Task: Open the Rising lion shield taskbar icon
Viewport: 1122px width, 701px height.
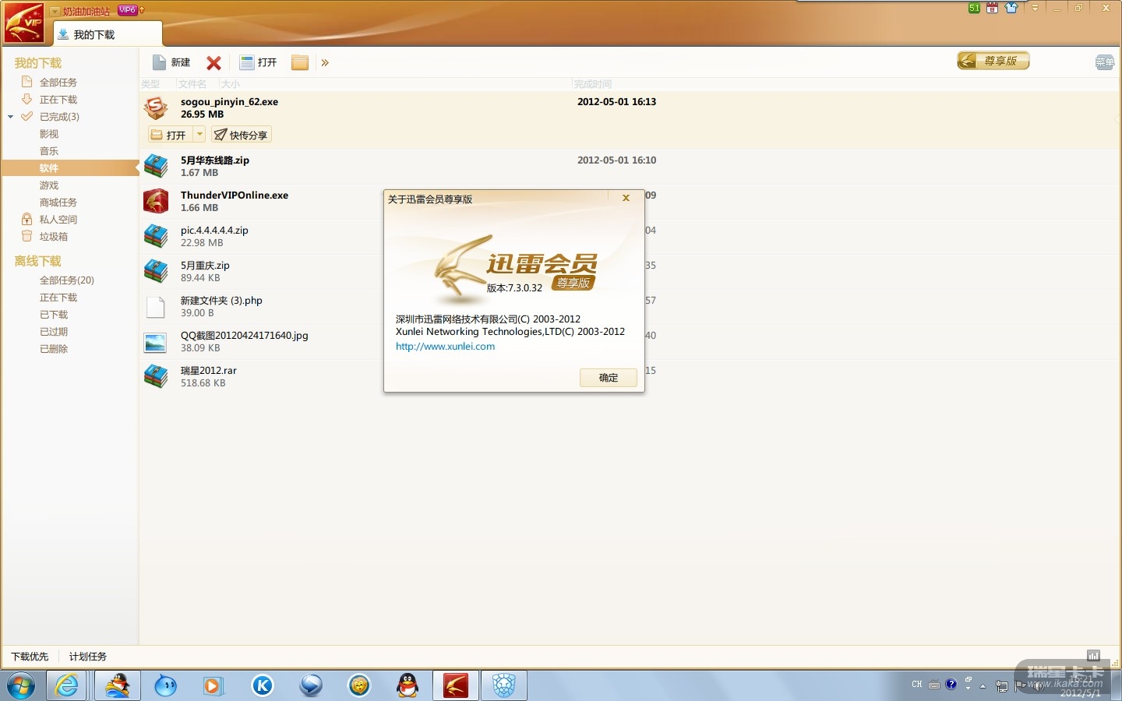Action: [x=504, y=685]
